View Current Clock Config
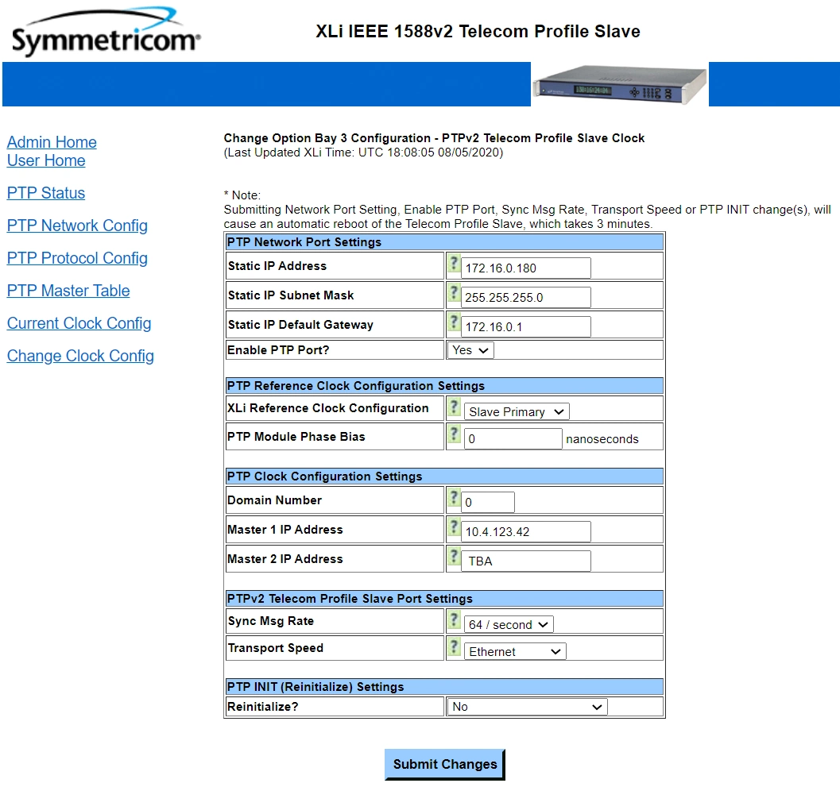Viewport: 840px width, 787px height. point(79,323)
